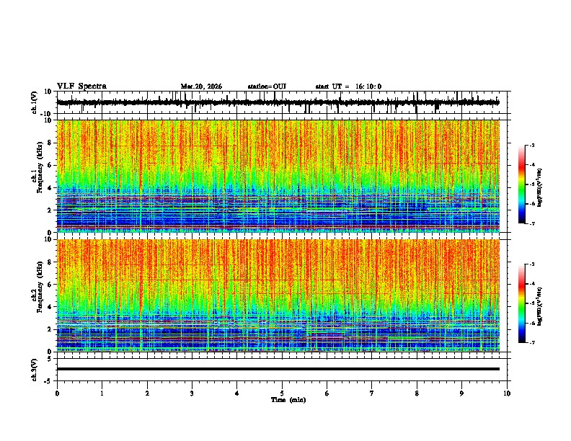Click the "4" tick on the time axis
Screen dimensions: 571x441
pos(236,393)
